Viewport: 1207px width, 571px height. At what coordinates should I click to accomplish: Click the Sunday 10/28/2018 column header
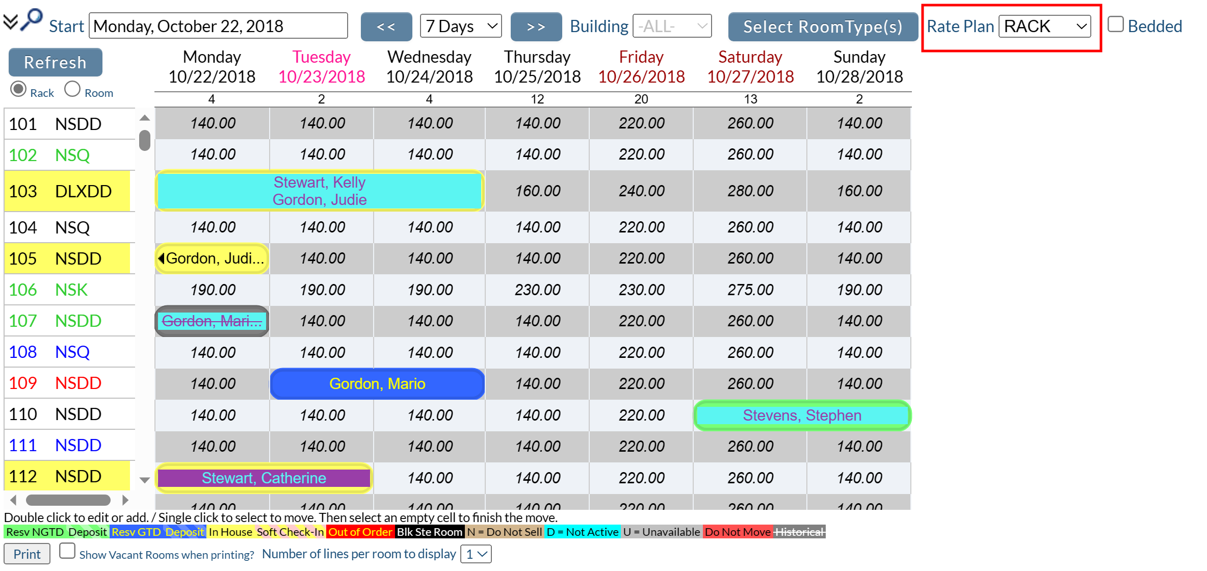[859, 67]
